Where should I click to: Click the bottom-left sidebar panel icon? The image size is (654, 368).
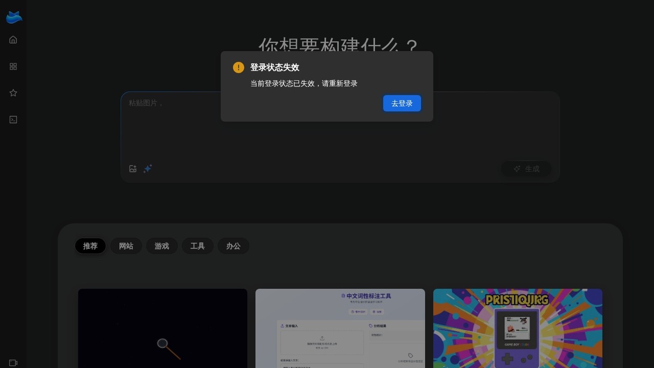13,363
